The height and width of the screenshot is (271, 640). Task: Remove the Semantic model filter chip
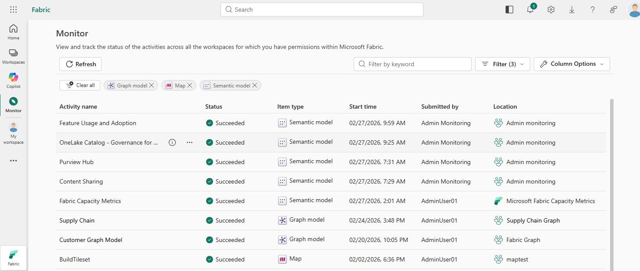click(255, 85)
